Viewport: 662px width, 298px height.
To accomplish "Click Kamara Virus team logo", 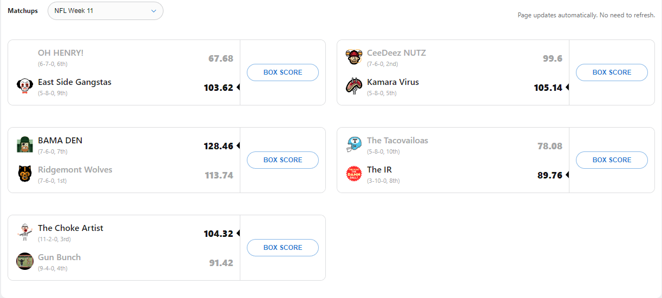I will [x=354, y=86].
